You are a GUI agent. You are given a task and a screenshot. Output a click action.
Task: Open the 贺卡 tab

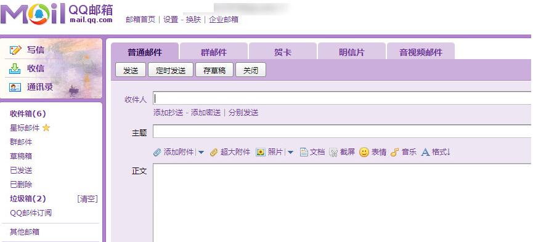pyautogui.click(x=283, y=52)
